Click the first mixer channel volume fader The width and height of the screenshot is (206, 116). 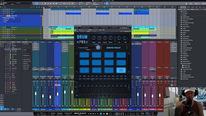[36, 93]
